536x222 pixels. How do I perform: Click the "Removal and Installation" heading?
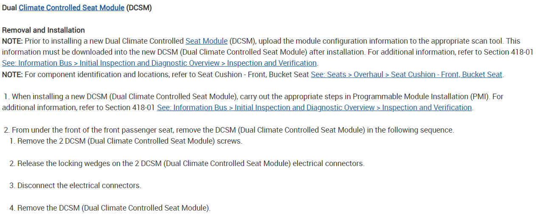(43, 30)
